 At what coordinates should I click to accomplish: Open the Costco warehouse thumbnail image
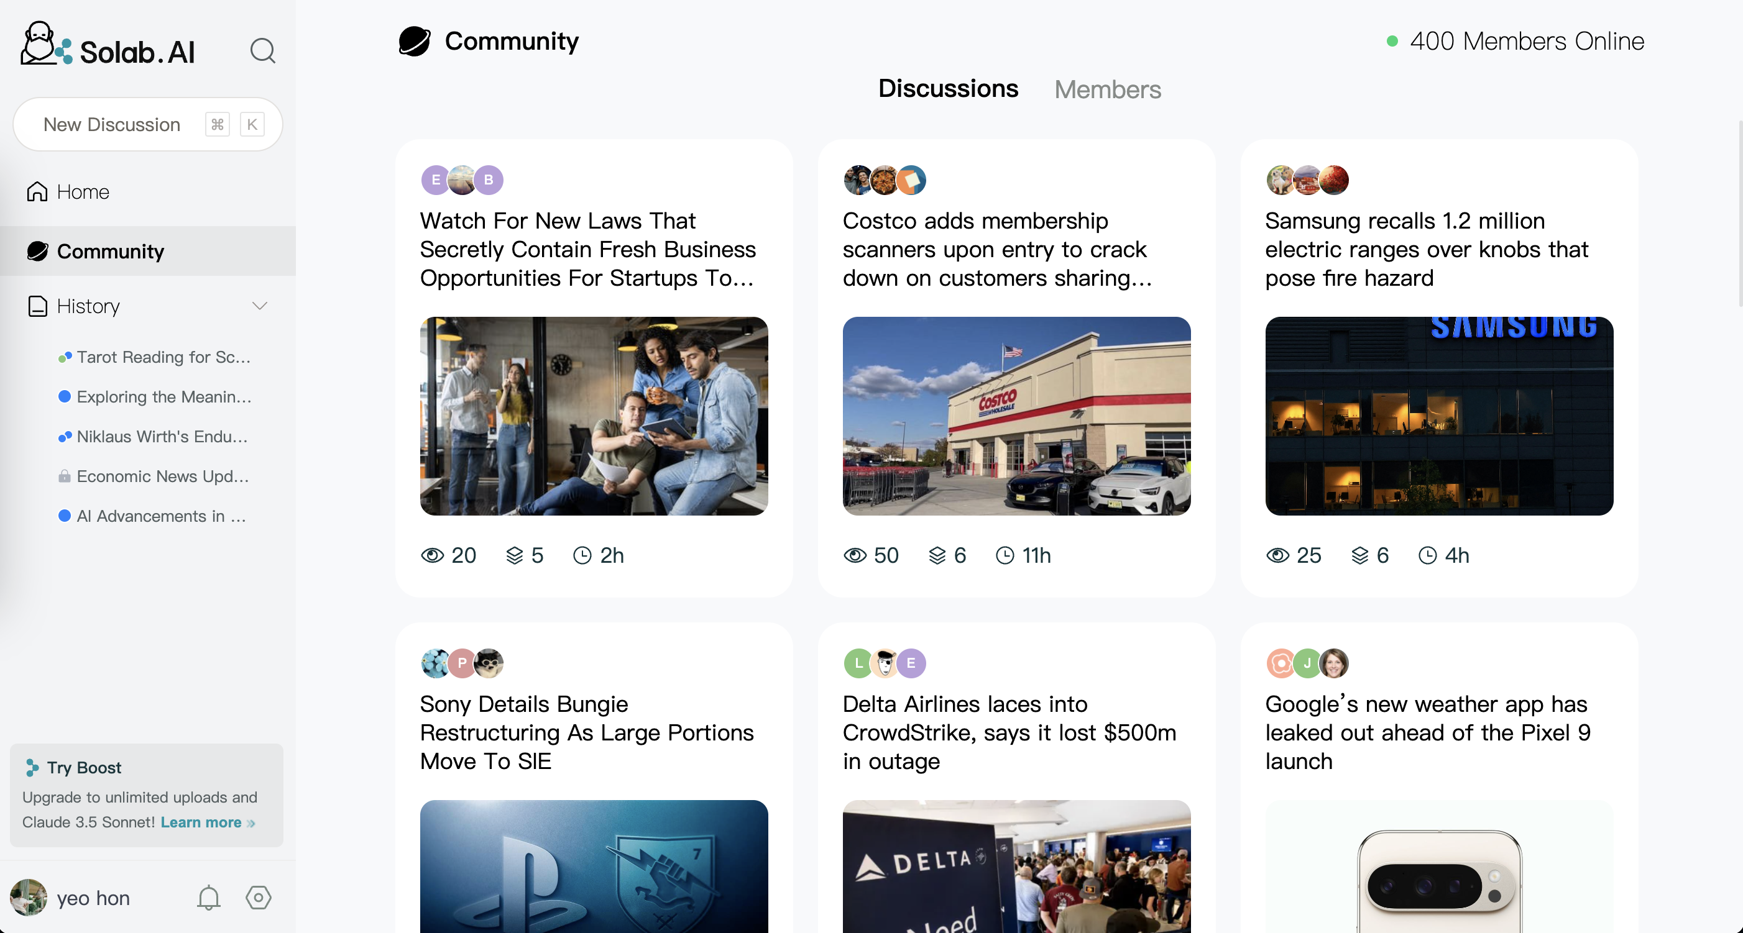pos(1016,416)
